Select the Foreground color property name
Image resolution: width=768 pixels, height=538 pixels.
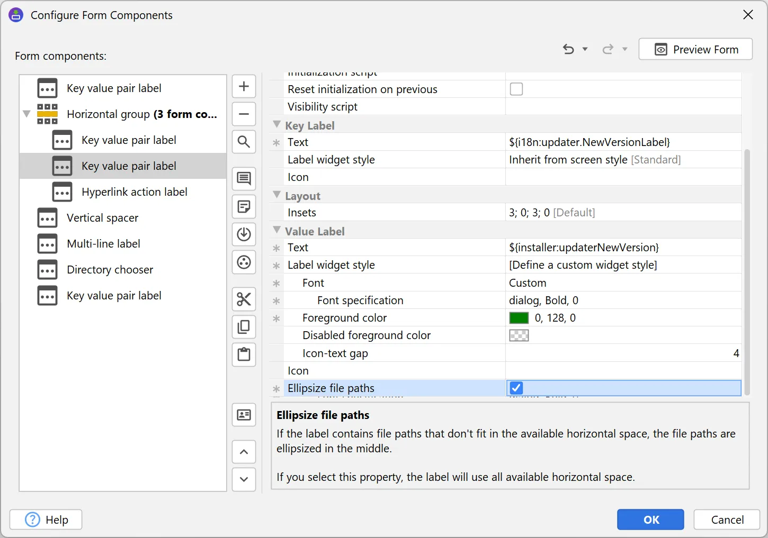(344, 318)
